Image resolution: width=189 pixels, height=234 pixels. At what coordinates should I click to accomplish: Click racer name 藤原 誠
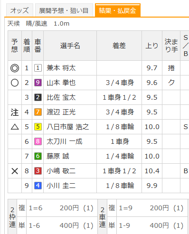coord(58,156)
